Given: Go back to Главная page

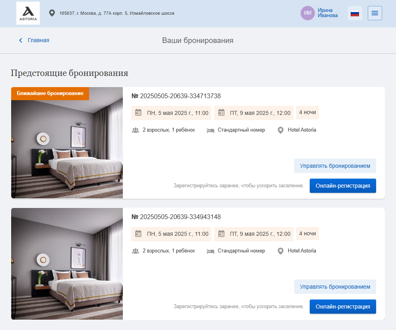Looking at the screenshot, I should [39, 41].
